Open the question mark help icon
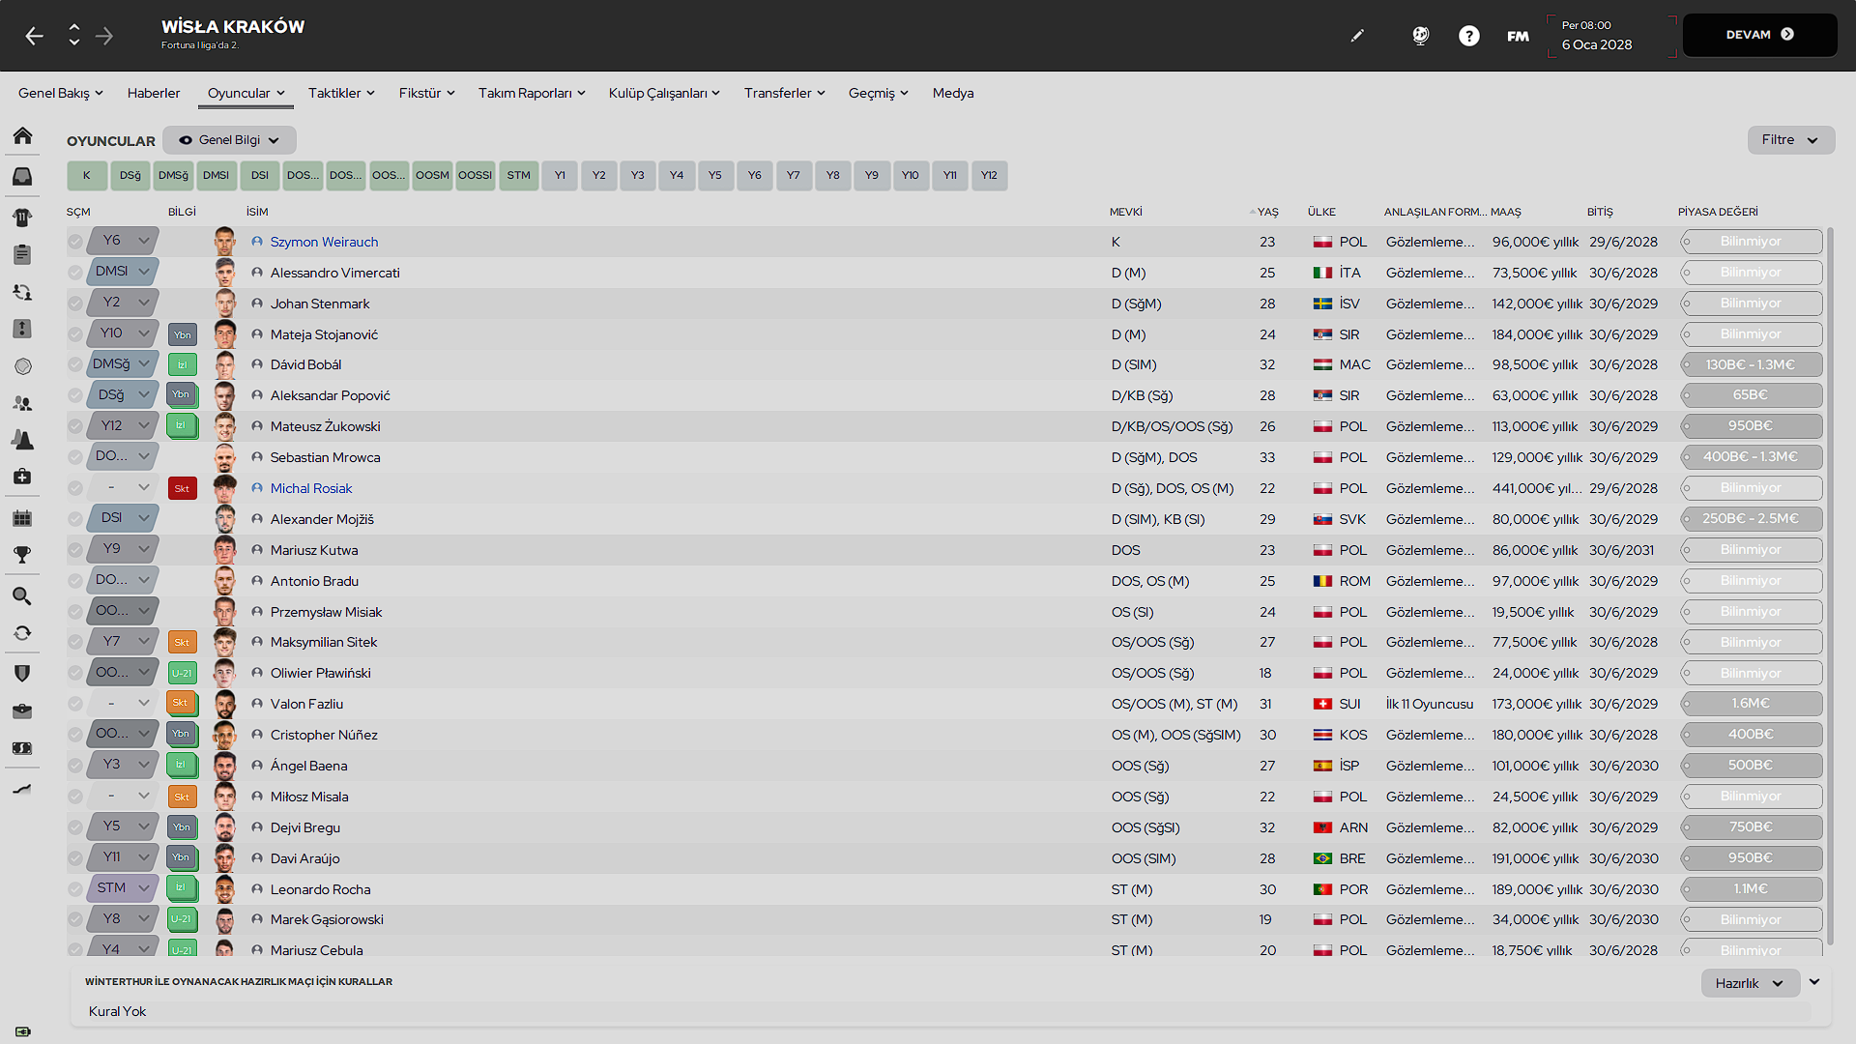Viewport: 1856px width, 1044px height. tap(1468, 36)
